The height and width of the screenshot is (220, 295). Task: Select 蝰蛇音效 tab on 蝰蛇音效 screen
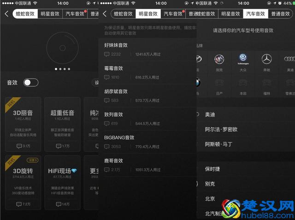click(25, 14)
